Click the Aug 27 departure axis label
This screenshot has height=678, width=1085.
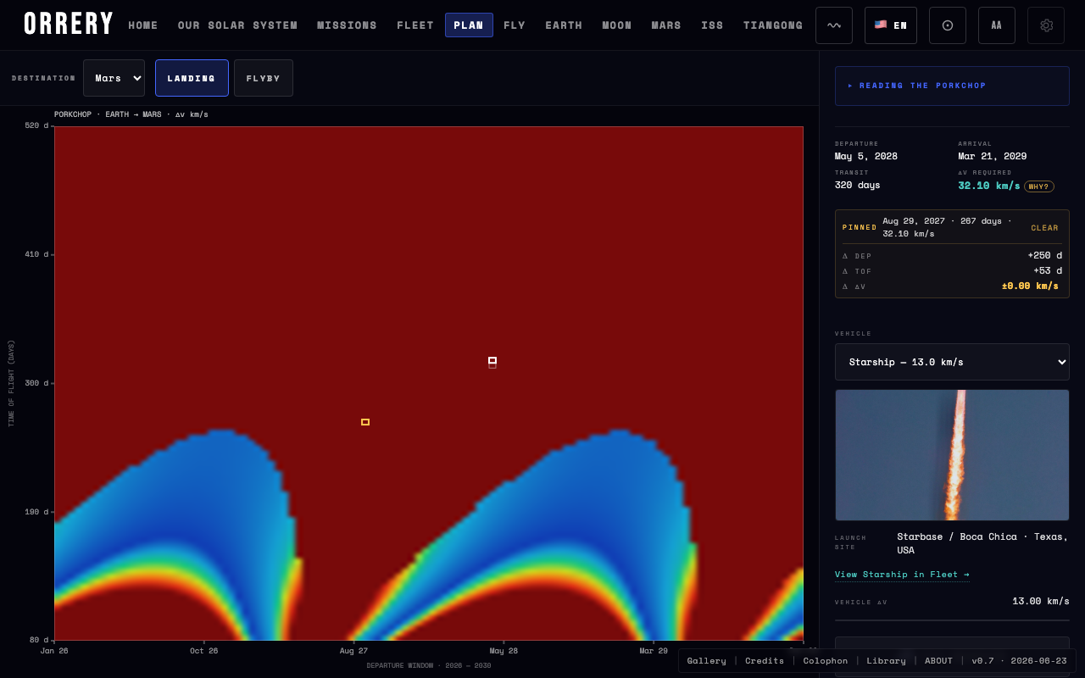(353, 651)
